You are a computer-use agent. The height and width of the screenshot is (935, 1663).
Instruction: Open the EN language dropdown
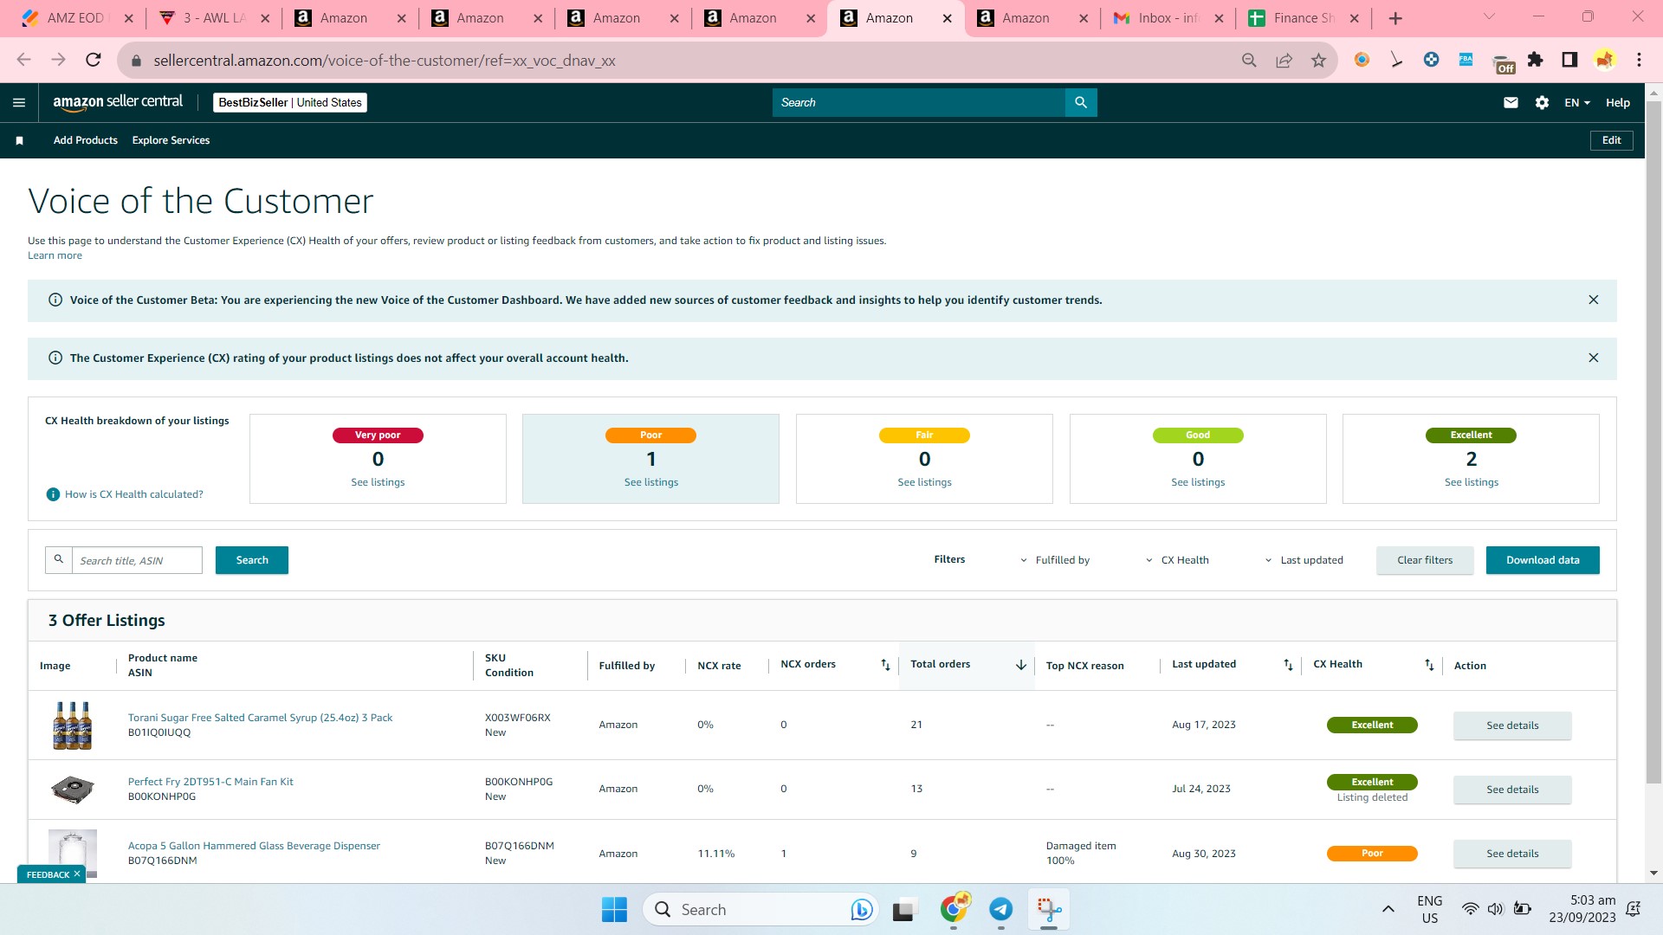pos(1576,102)
